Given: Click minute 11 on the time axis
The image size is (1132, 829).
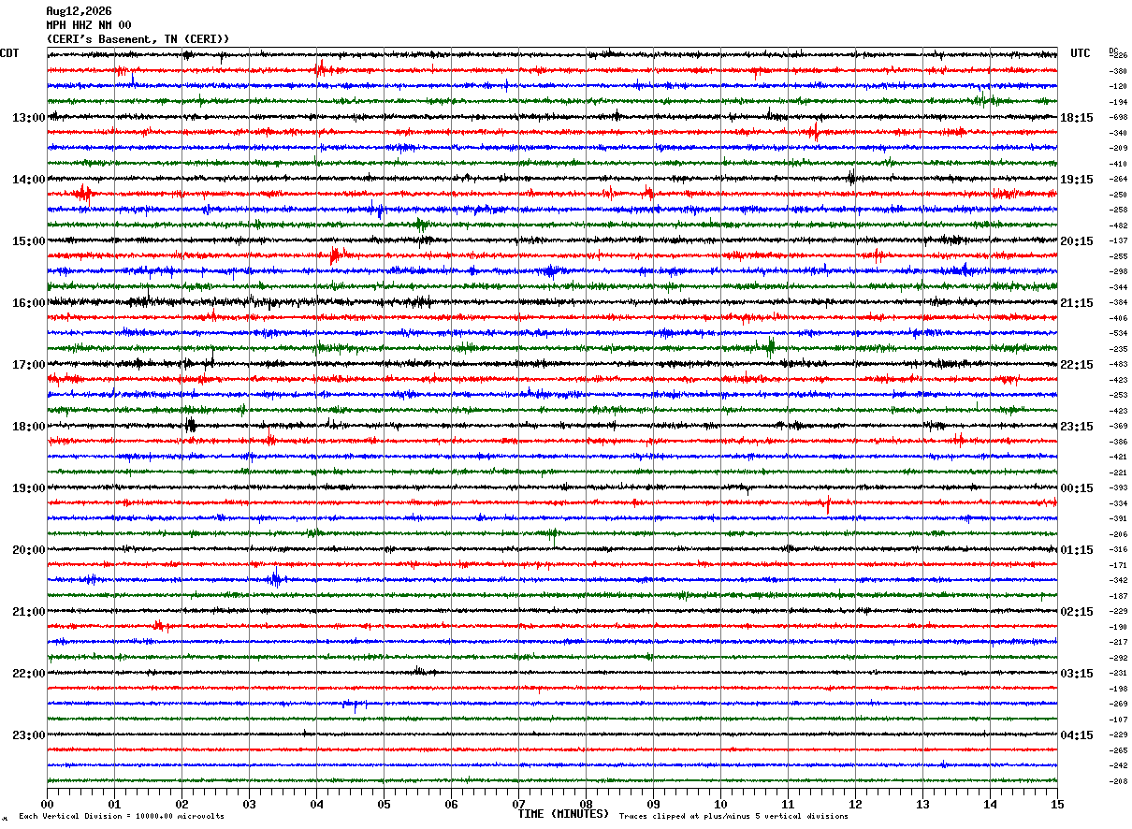Looking at the screenshot, I should (788, 804).
